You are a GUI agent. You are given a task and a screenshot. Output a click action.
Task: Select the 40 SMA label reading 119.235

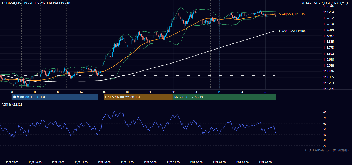[291, 14]
